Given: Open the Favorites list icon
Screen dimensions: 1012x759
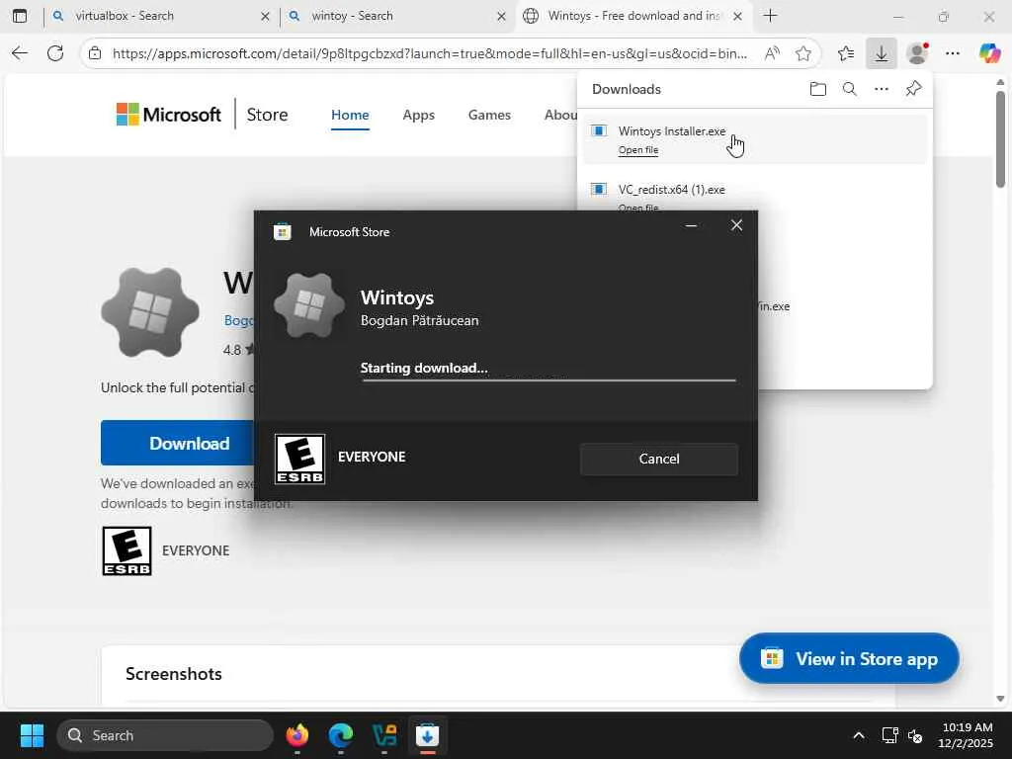Looking at the screenshot, I should point(846,53).
